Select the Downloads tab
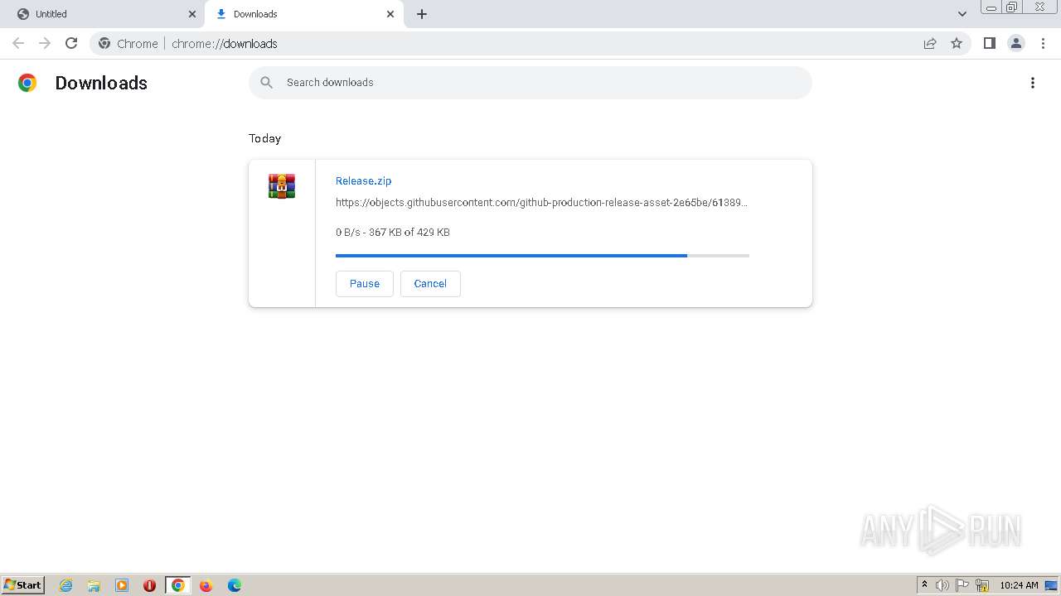This screenshot has height=596, width=1061. click(x=304, y=14)
